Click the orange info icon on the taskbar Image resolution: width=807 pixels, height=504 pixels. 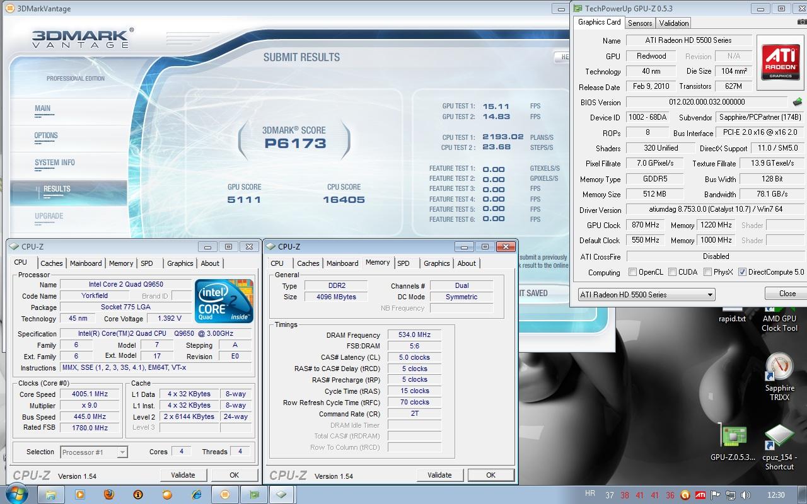coord(138,495)
